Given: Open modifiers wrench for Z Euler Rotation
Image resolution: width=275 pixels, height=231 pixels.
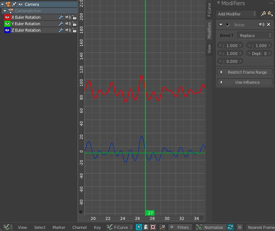Looking at the screenshot, I should pos(61,30).
